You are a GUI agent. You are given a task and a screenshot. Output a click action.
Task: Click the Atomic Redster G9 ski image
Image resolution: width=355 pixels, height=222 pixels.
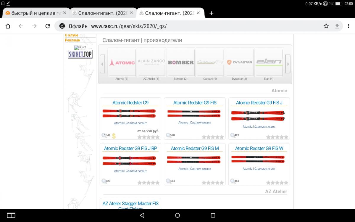coord(129,114)
